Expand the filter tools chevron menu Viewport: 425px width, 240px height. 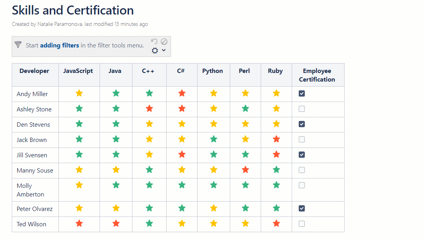click(164, 50)
